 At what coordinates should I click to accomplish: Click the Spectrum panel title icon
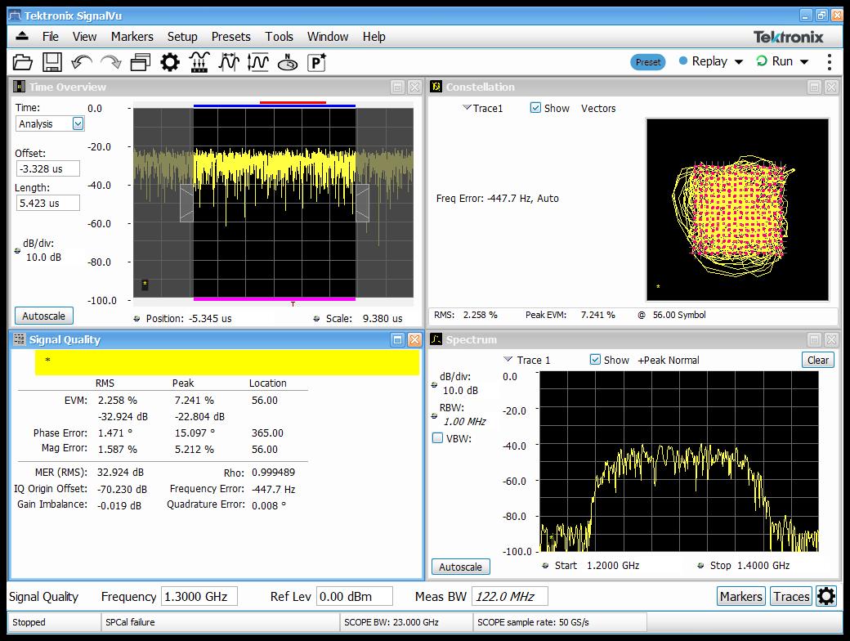coord(436,339)
